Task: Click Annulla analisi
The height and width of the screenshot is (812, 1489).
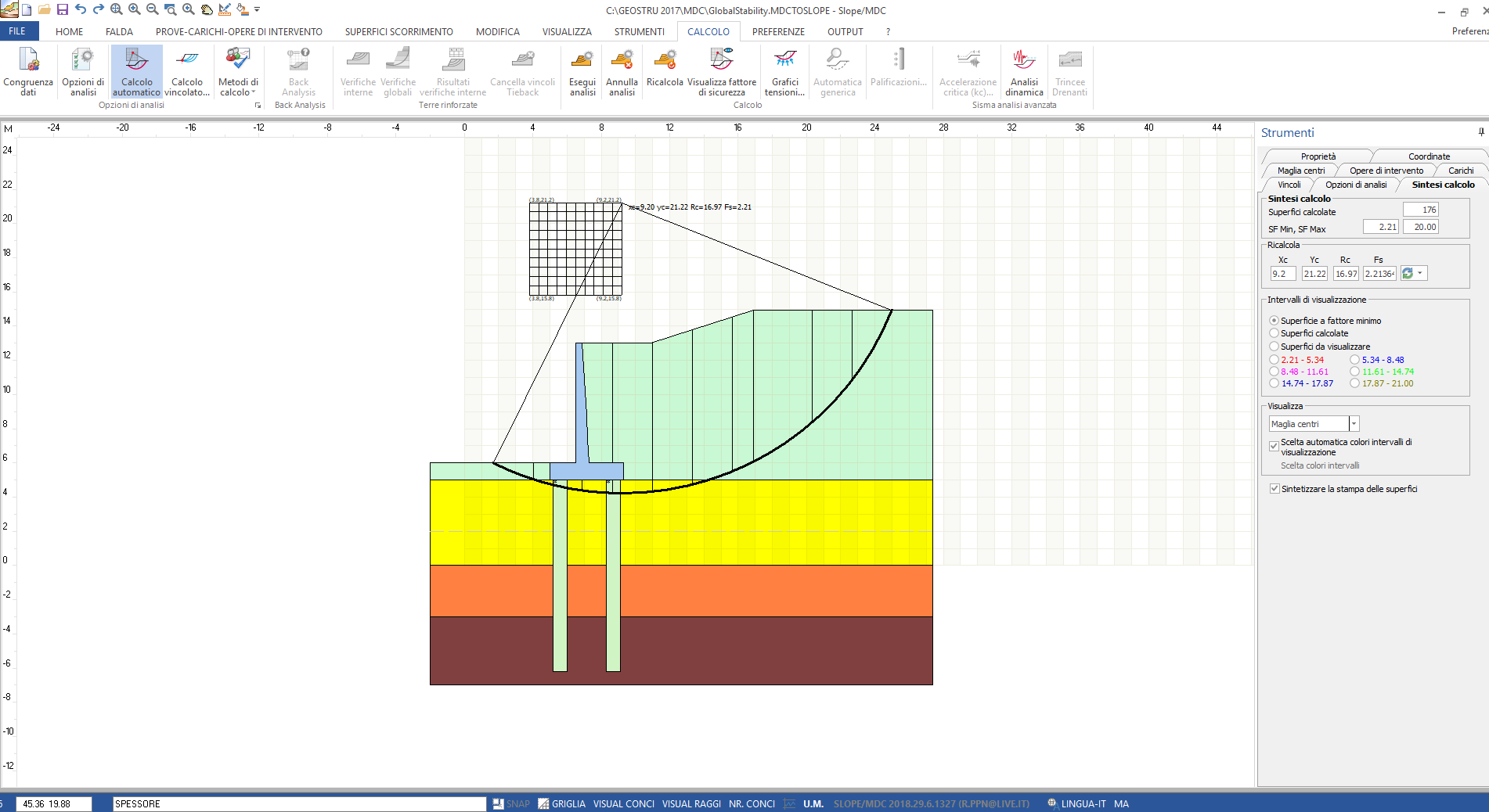Action: tap(622, 72)
